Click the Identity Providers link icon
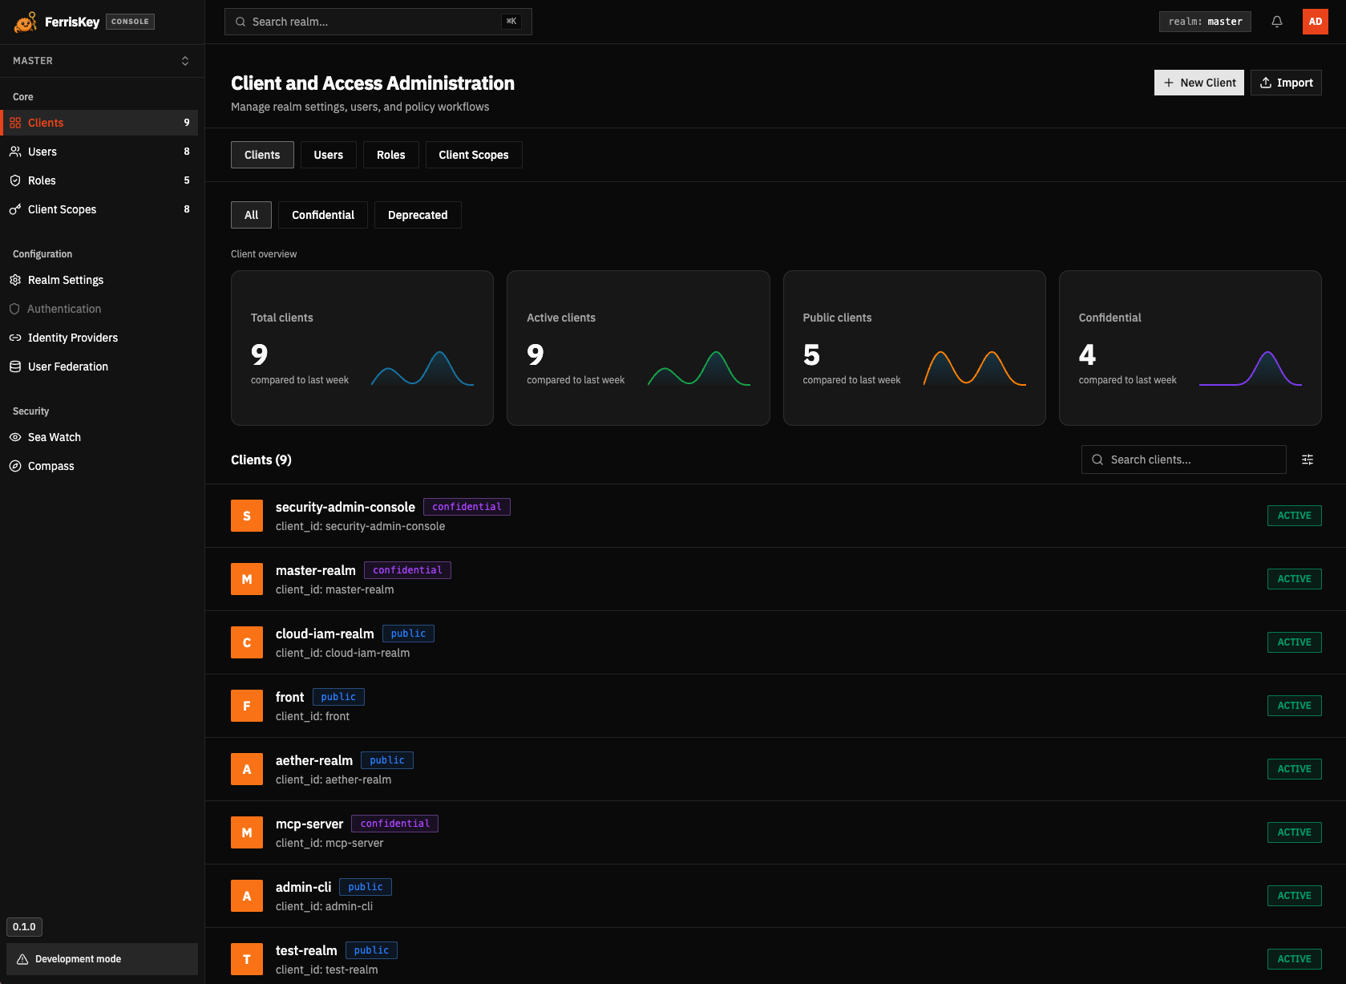The height and width of the screenshot is (984, 1346). tap(15, 338)
